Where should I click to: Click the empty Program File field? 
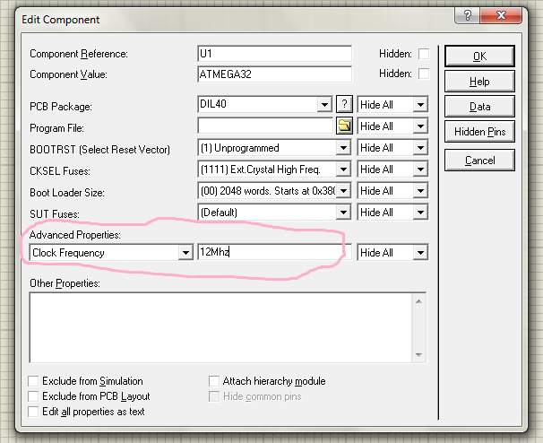(x=265, y=126)
